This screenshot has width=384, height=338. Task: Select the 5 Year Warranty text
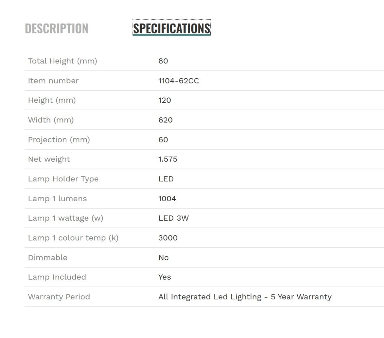click(x=301, y=297)
